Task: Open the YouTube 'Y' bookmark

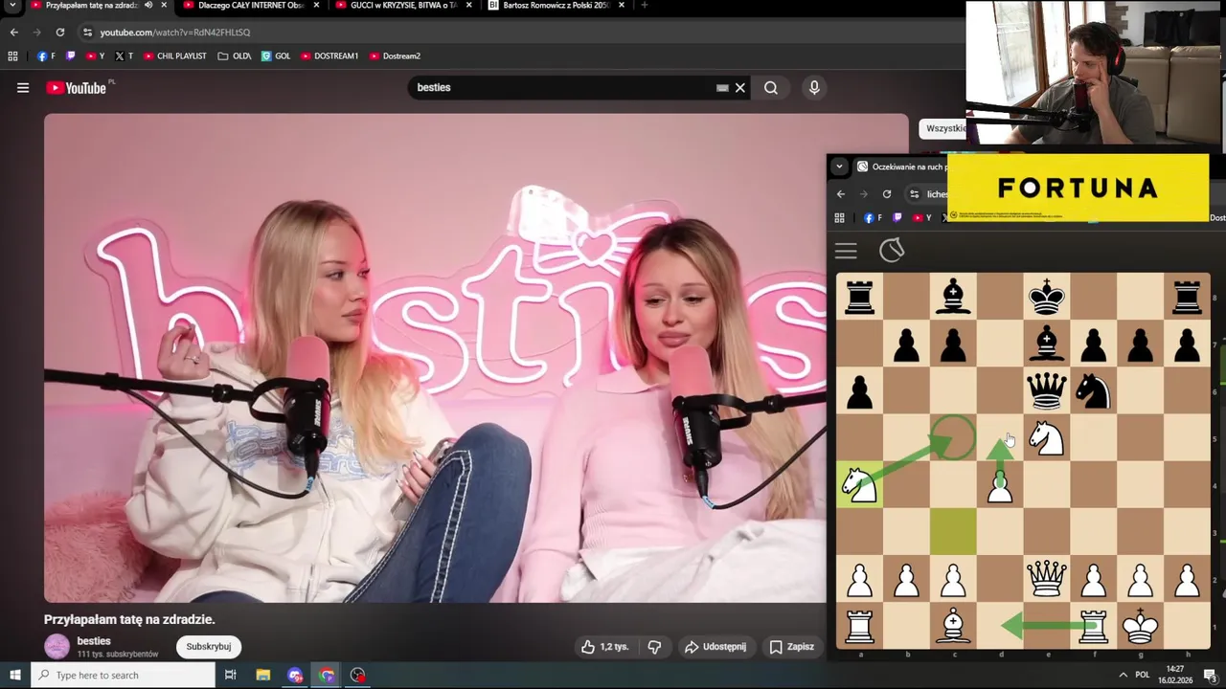Action: 95,56
